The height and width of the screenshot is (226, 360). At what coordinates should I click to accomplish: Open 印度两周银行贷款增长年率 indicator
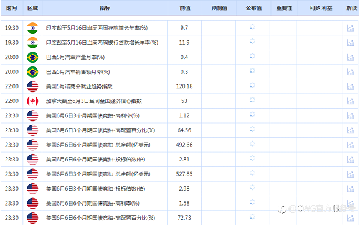(102, 43)
